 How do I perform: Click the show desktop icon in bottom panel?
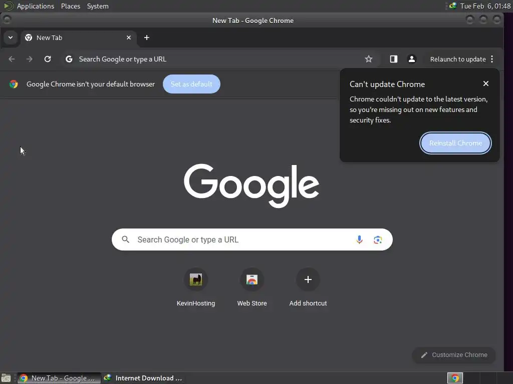pos(6,378)
